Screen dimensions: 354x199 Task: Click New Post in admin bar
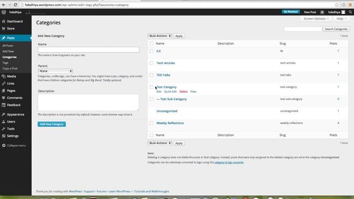pos(310,12)
